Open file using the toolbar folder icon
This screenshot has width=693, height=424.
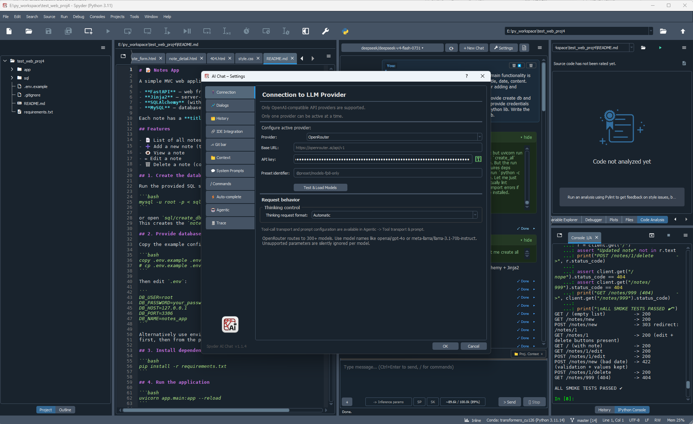click(29, 31)
